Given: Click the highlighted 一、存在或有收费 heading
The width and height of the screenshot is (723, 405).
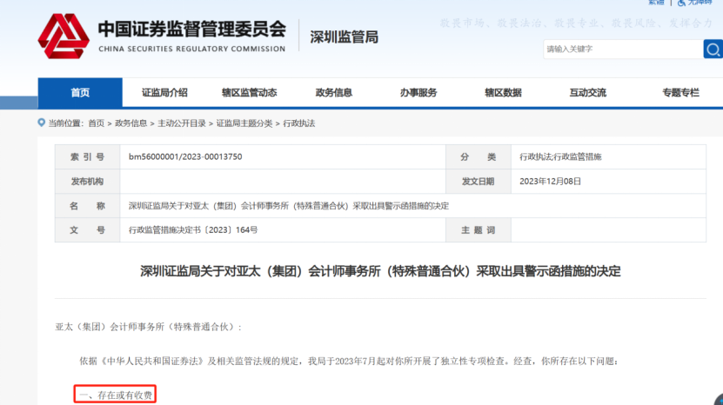Looking at the screenshot, I should (115, 395).
